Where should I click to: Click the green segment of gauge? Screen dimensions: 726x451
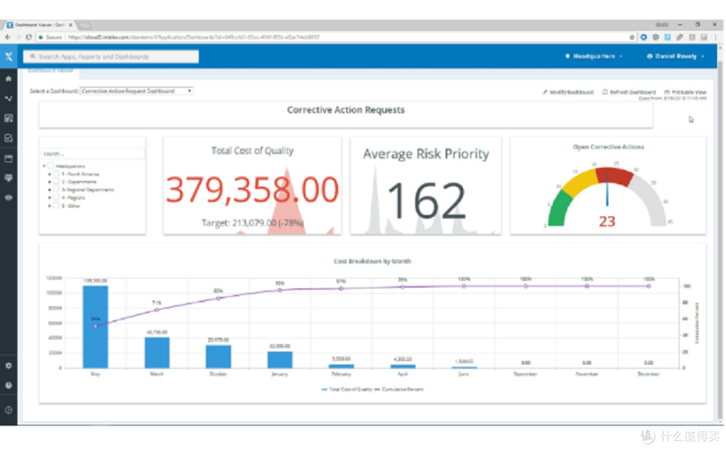tap(559, 209)
